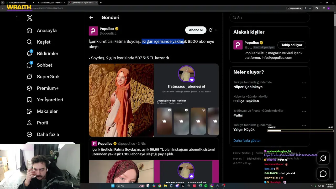This screenshot has height=189, width=336.
Task: Click Daha fazla göster link
Action: pos(247,140)
